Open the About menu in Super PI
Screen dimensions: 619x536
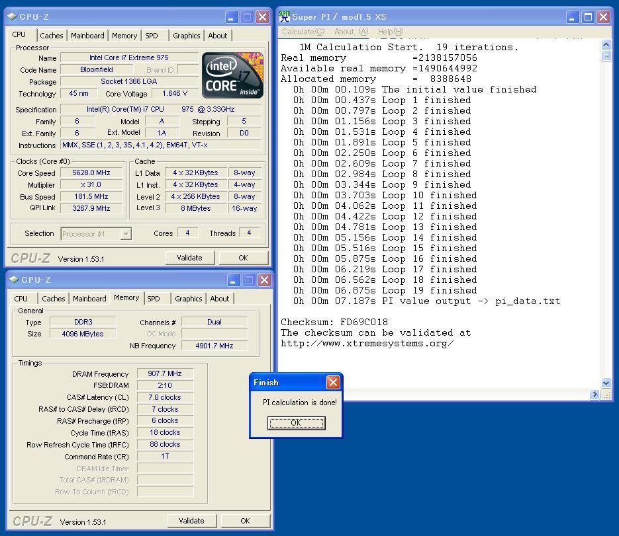point(351,32)
